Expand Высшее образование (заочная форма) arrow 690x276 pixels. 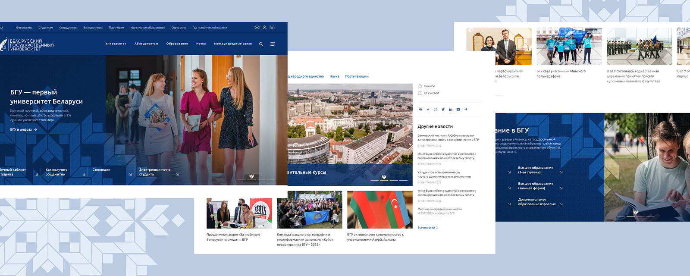(561, 188)
